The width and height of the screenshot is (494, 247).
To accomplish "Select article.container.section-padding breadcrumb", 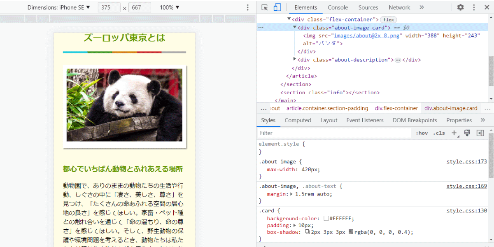I will 327,109.
